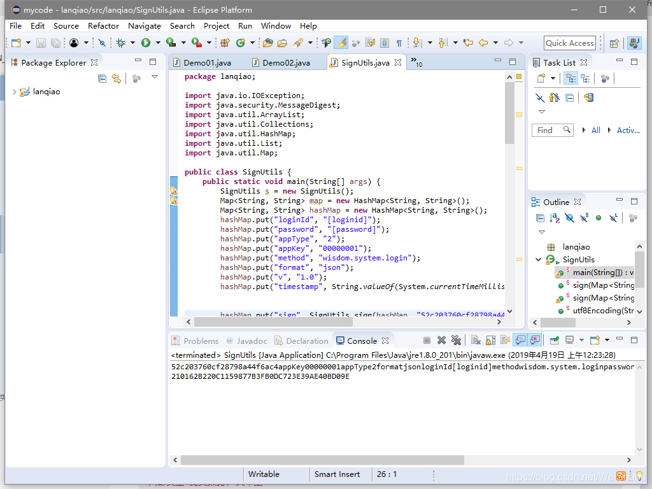
Task: Click the Open Task folder icon
Action: pos(282,43)
